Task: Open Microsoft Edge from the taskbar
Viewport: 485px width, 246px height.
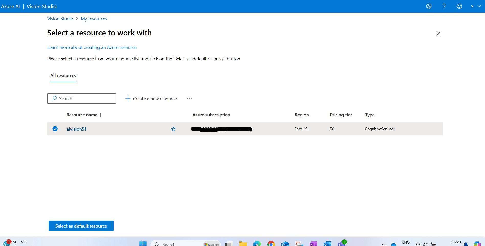Action: tap(257, 243)
